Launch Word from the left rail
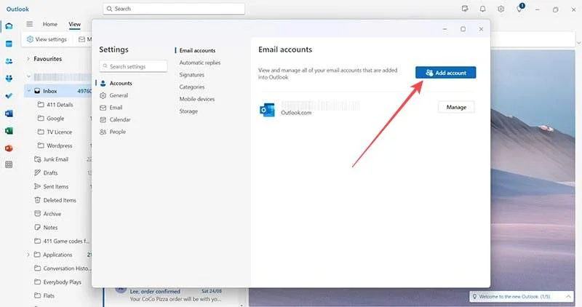Image resolution: width=582 pixels, height=307 pixels. click(9, 113)
